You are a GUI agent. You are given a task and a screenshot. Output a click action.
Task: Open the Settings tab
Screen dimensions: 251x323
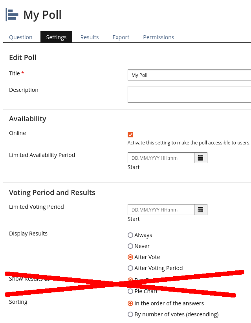(x=56, y=37)
